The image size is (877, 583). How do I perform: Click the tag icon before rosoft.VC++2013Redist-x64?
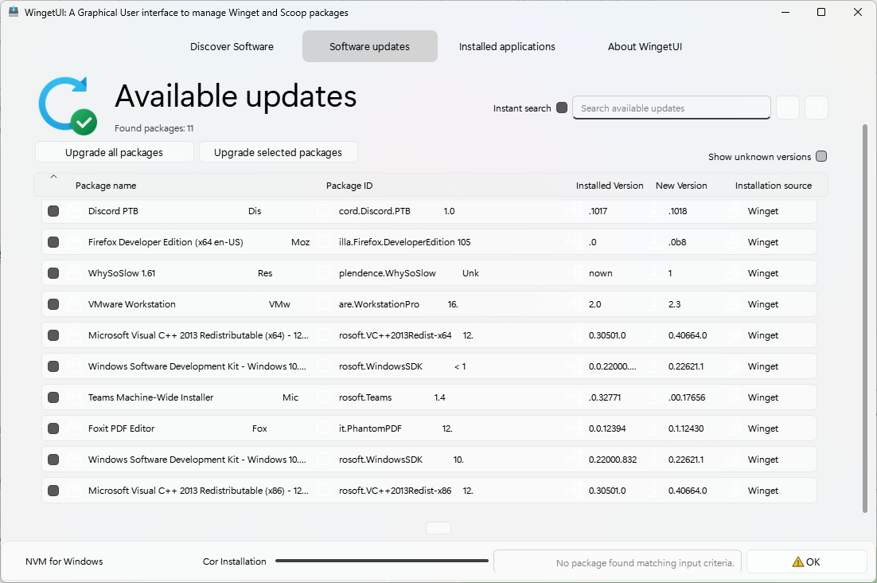(324, 335)
